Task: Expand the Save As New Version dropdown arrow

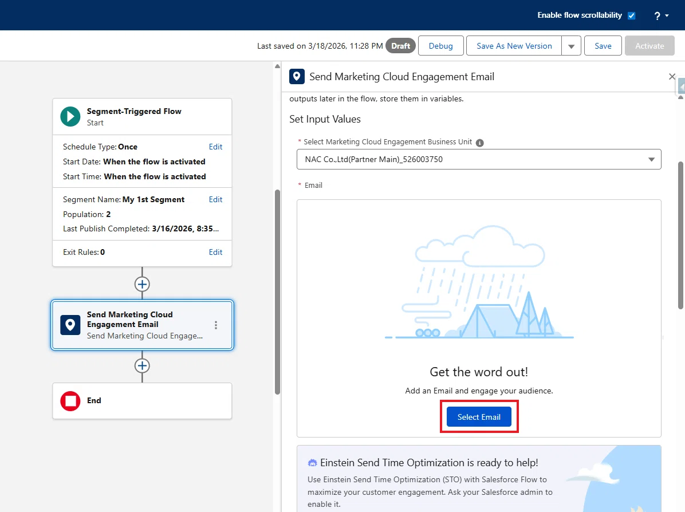Action: [571, 46]
